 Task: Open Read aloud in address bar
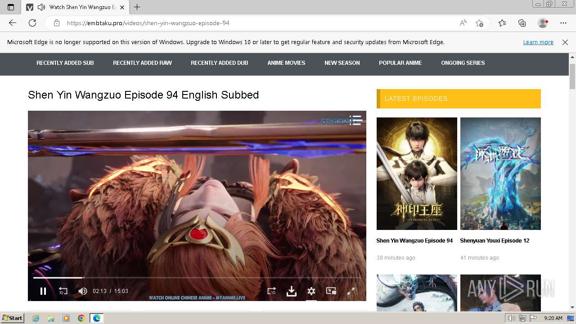pos(463,23)
